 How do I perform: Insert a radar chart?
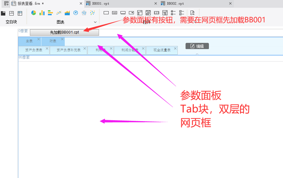click(x=84, y=13)
